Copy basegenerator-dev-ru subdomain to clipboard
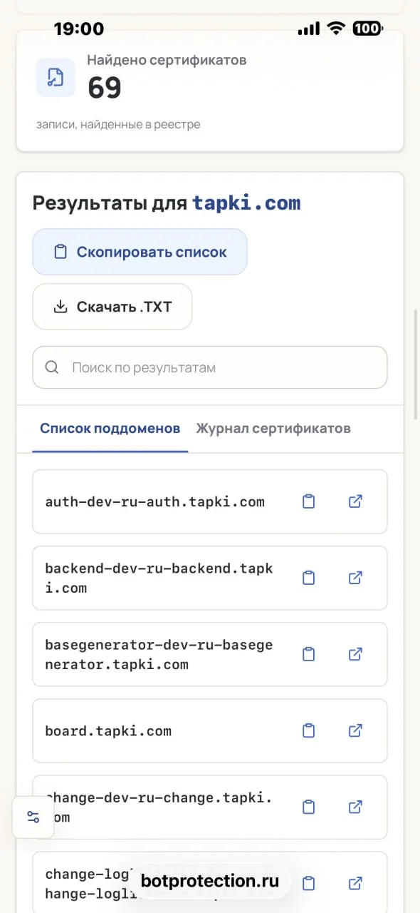The image size is (420, 913). tap(308, 654)
